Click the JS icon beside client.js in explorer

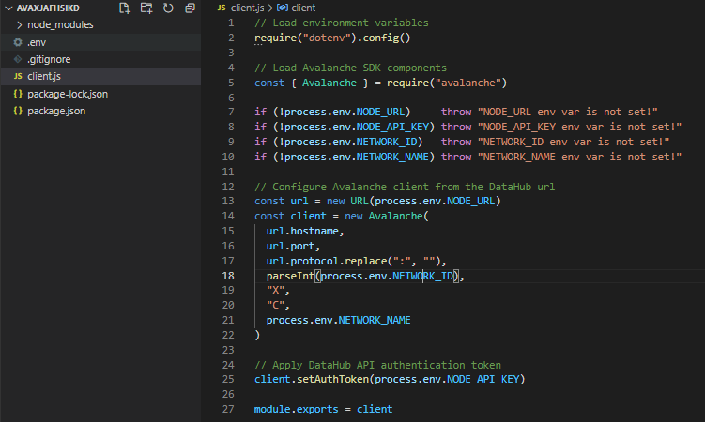point(18,76)
